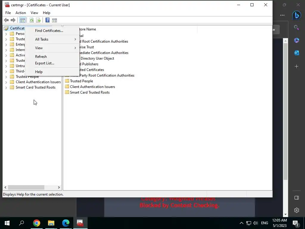This screenshot has width=305, height=229.
Task: Click the Forward arrow in certmgr toolbar
Action: [13, 20]
